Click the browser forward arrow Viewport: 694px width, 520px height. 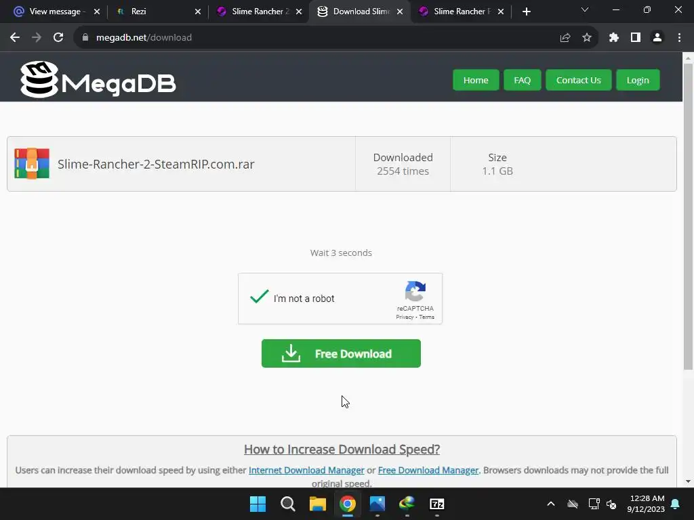(37, 38)
